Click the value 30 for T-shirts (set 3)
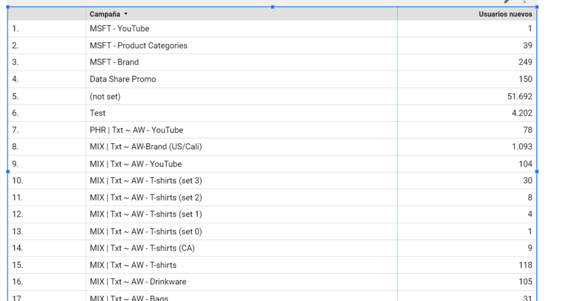 click(x=528, y=180)
